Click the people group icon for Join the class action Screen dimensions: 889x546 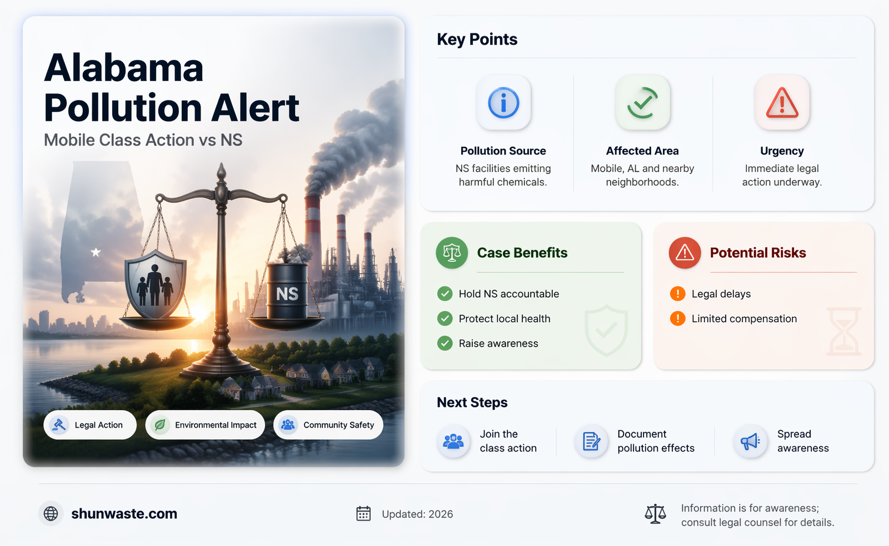(x=453, y=442)
